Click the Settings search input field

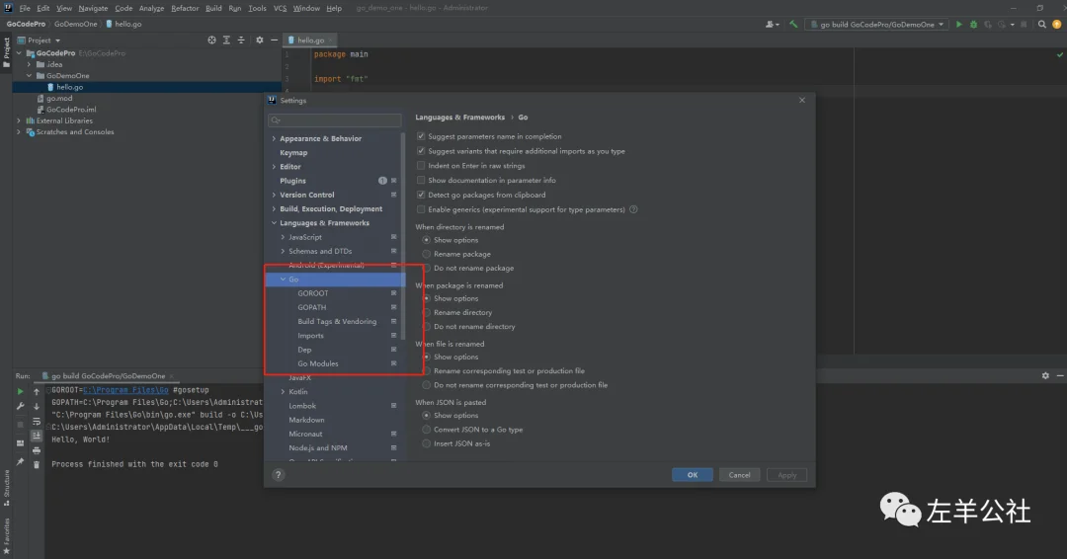pyautogui.click(x=335, y=120)
